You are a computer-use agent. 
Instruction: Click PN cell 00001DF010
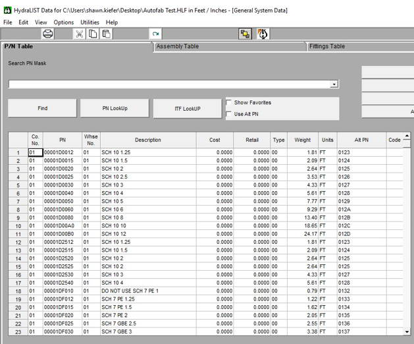pyautogui.click(x=63, y=291)
